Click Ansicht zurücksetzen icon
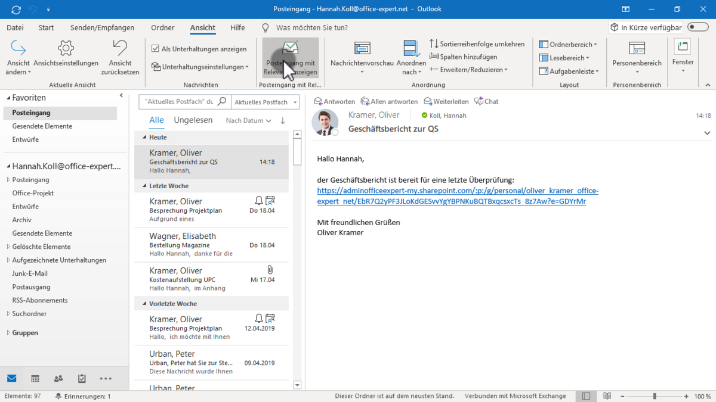The height and width of the screenshot is (402, 716). pyautogui.click(x=120, y=48)
